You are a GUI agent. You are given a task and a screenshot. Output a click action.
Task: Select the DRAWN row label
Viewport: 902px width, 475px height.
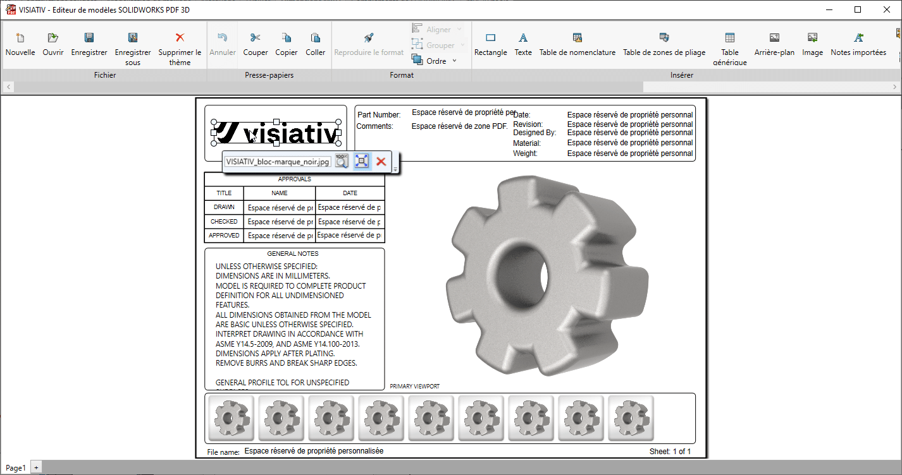point(224,207)
